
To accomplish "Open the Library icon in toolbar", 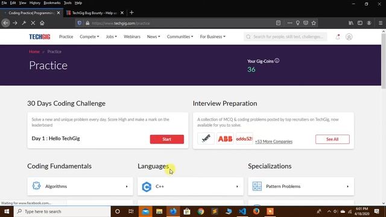I will click(351, 23).
